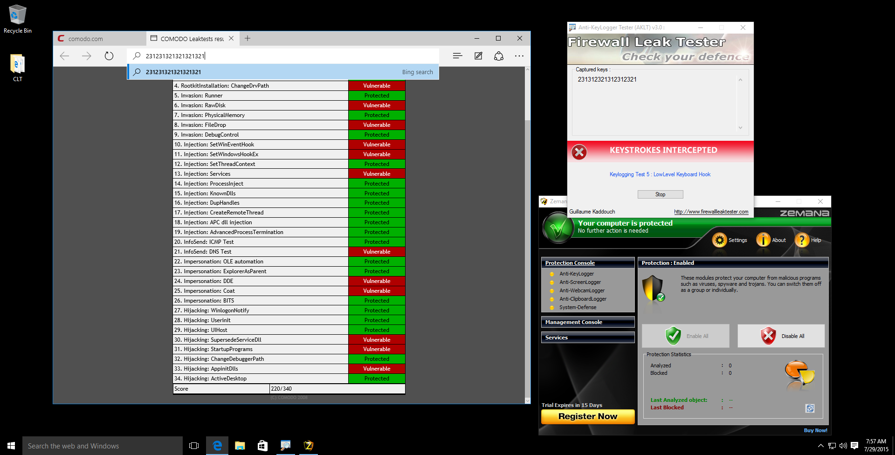Open the Edge Share icon
This screenshot has width=895, height=455.
pyautogui.click(x=499, y=56)
